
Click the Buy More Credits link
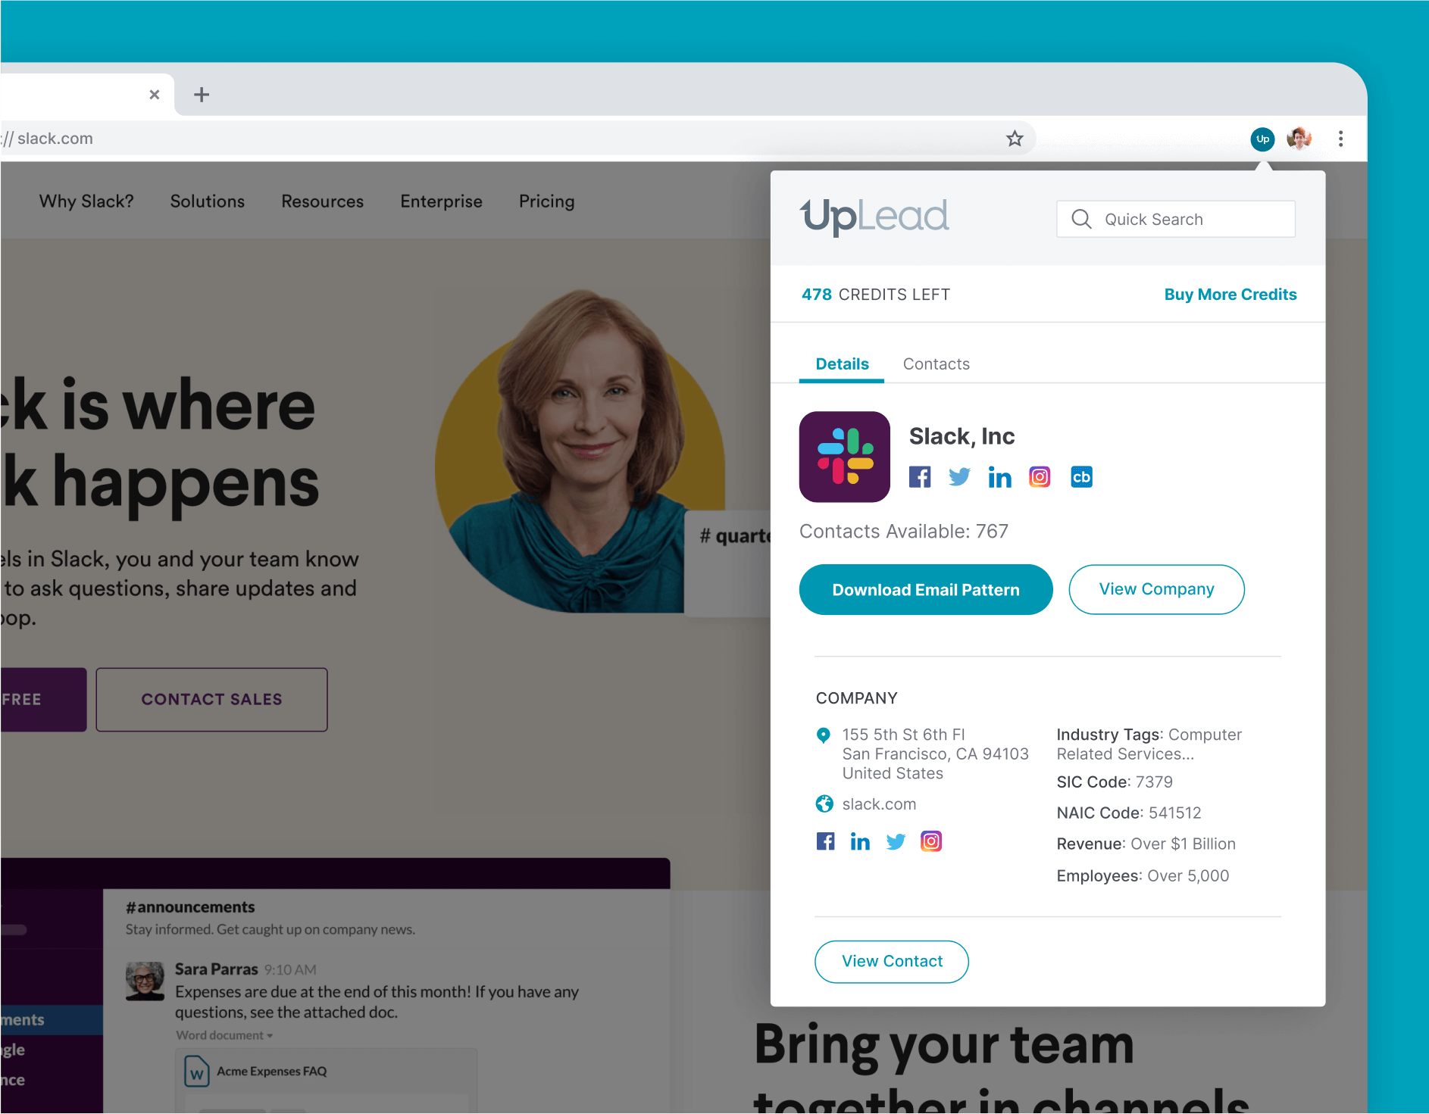point(1230,295)
